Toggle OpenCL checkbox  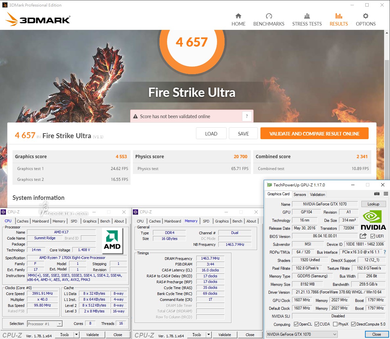pyautogui.click(x=296, y=324)
